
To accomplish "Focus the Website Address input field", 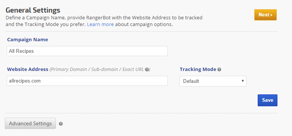I will pos(87,81).
